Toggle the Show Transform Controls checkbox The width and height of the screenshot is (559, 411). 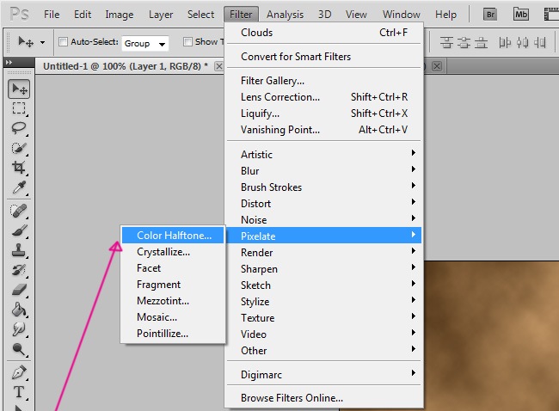187,42
